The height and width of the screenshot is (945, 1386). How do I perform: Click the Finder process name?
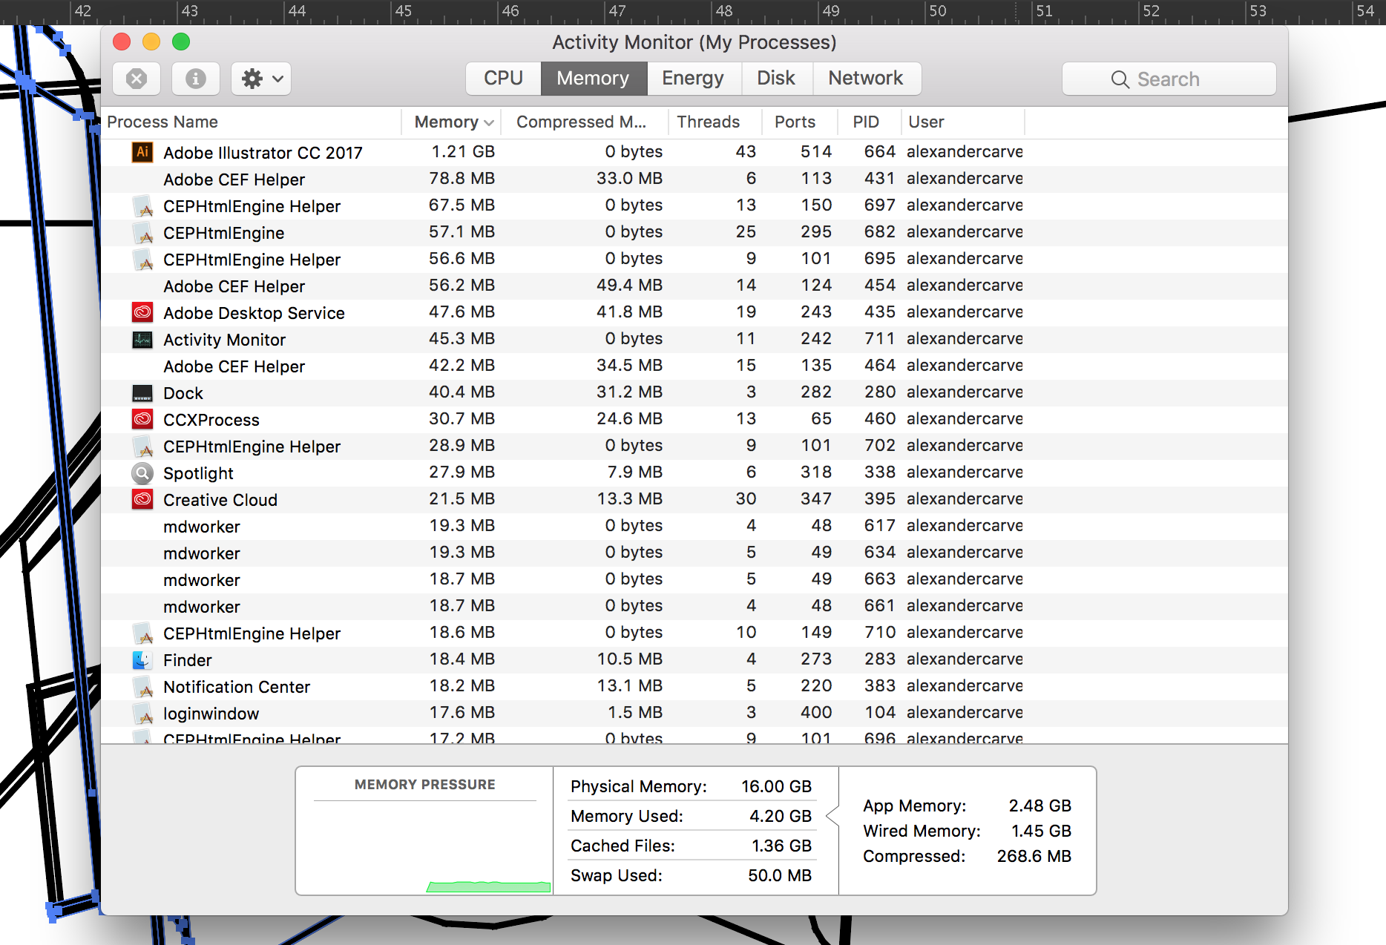point(187,660)
